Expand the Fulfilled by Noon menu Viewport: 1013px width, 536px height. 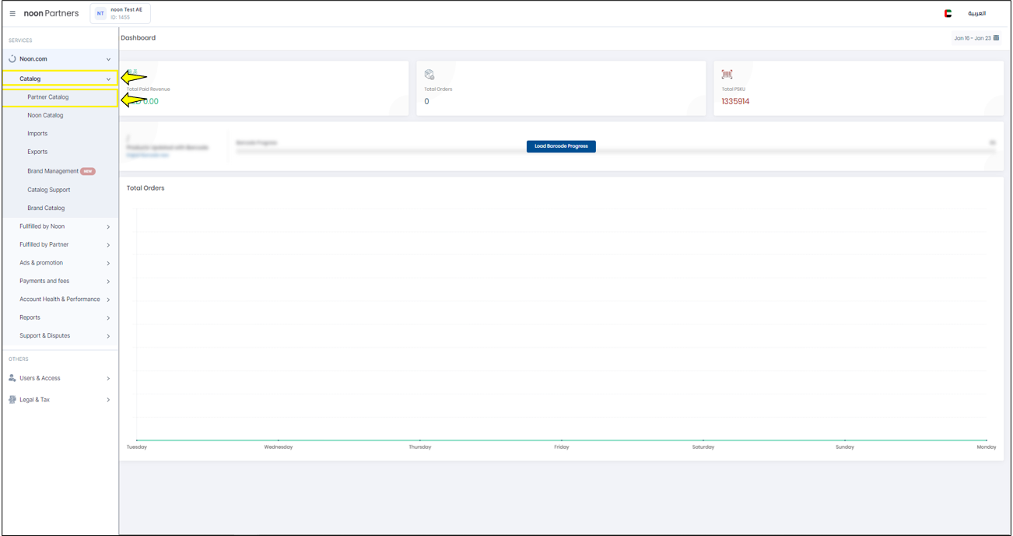click(x=108, y=226)
